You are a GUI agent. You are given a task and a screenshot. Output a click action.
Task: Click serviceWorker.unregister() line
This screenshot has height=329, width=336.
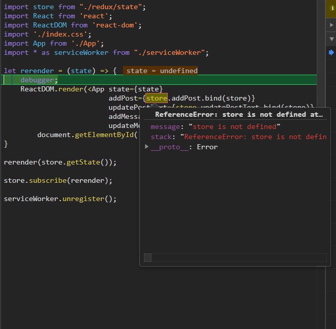tap(60, 199)
